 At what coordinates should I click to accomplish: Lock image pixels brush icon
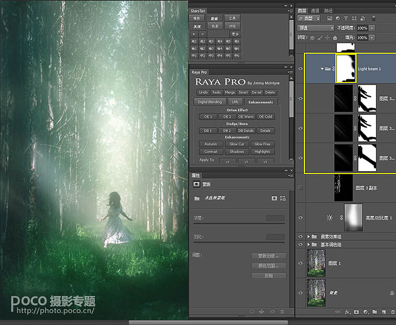pyautogui.click(x=320, y=38)
